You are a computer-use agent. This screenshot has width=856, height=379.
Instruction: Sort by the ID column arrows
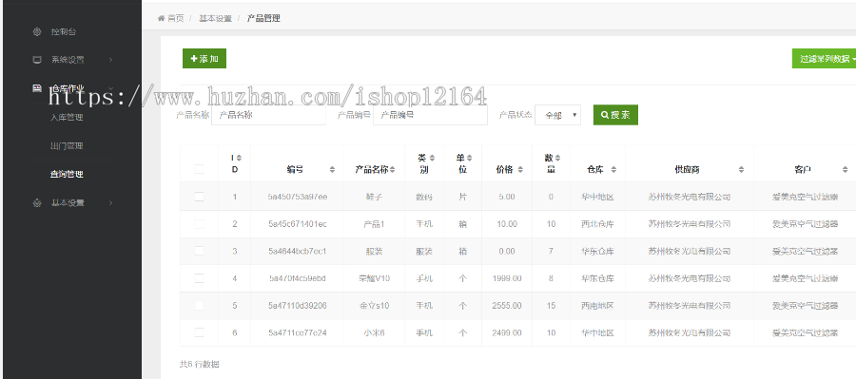239,158
